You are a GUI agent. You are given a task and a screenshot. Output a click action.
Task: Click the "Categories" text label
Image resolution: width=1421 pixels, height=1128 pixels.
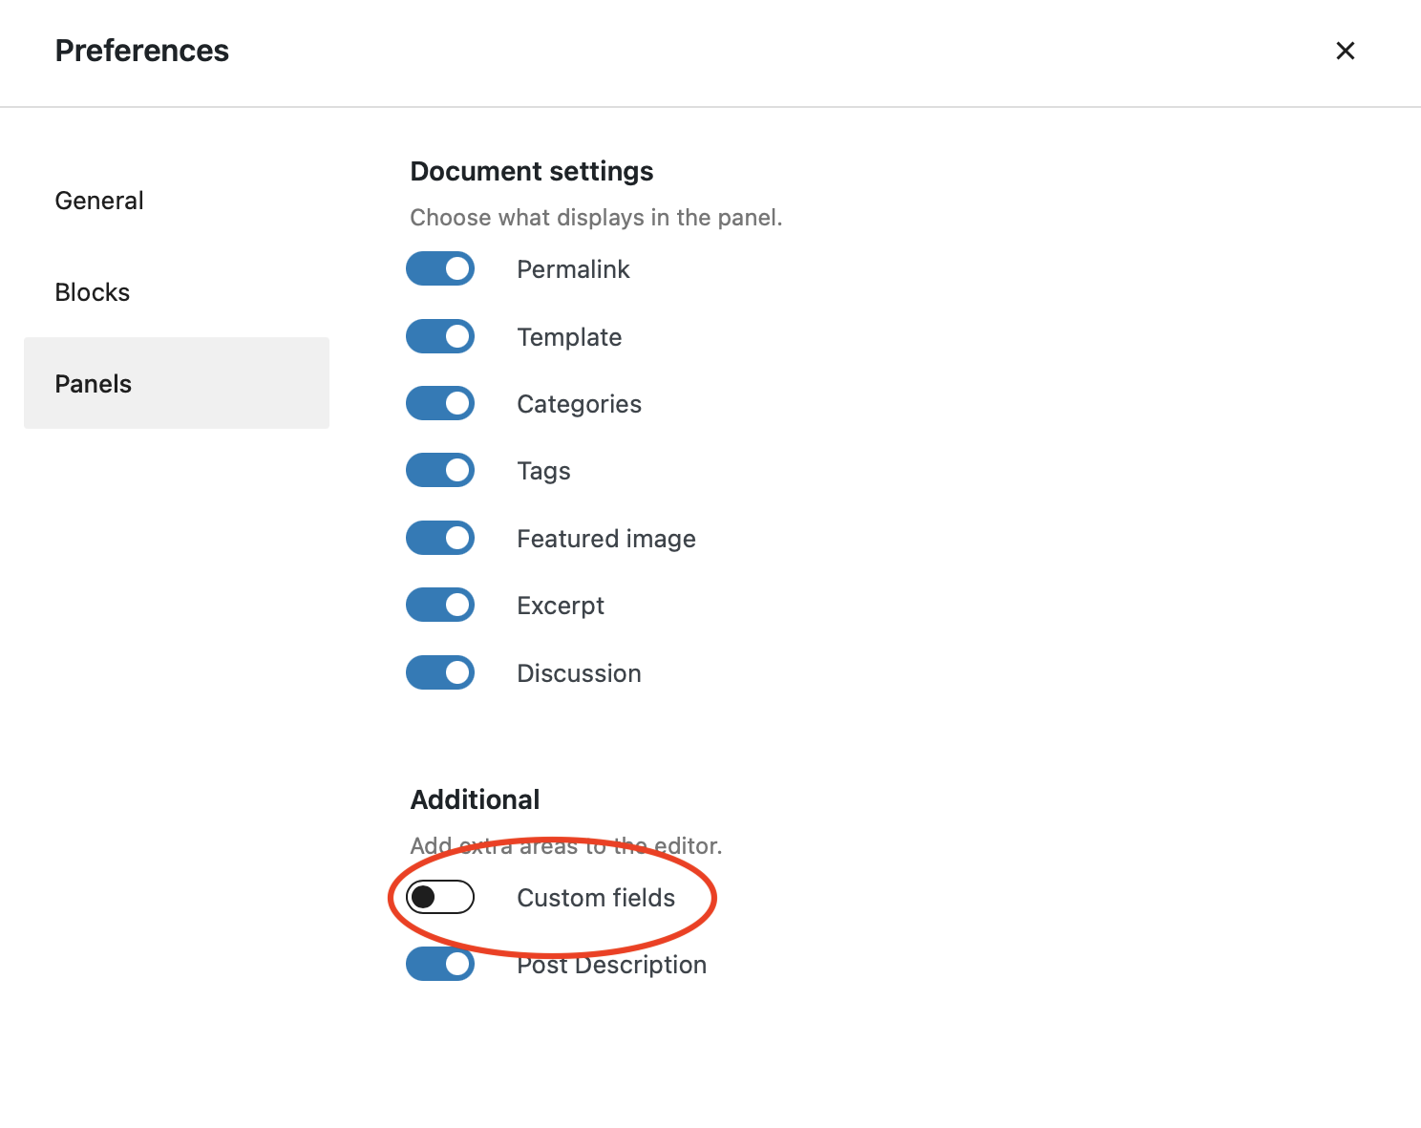[x=579, y=404]
